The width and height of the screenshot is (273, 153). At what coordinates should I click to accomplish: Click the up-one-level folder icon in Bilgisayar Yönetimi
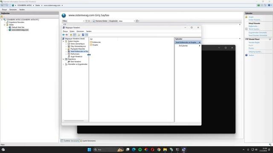[71, 35]
